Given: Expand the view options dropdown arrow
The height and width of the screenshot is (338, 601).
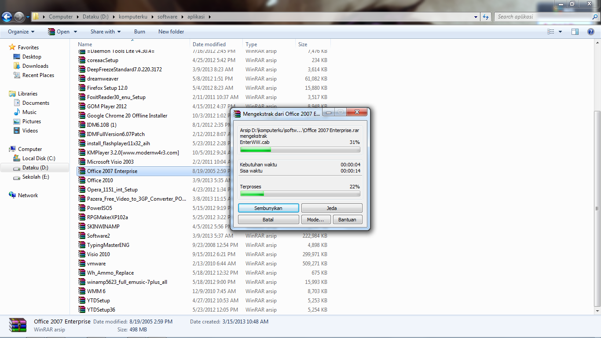Looking at the screenshot, I should coord(560,32).
